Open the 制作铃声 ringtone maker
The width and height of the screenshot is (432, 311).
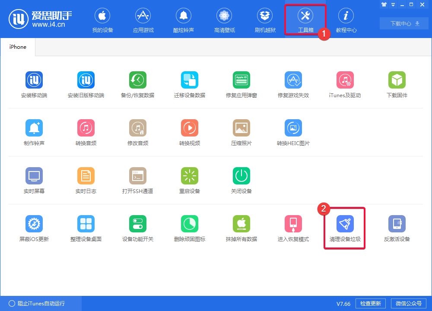point(34,132)
